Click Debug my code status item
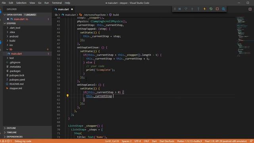Screen dimensions: 254x143 23,141
